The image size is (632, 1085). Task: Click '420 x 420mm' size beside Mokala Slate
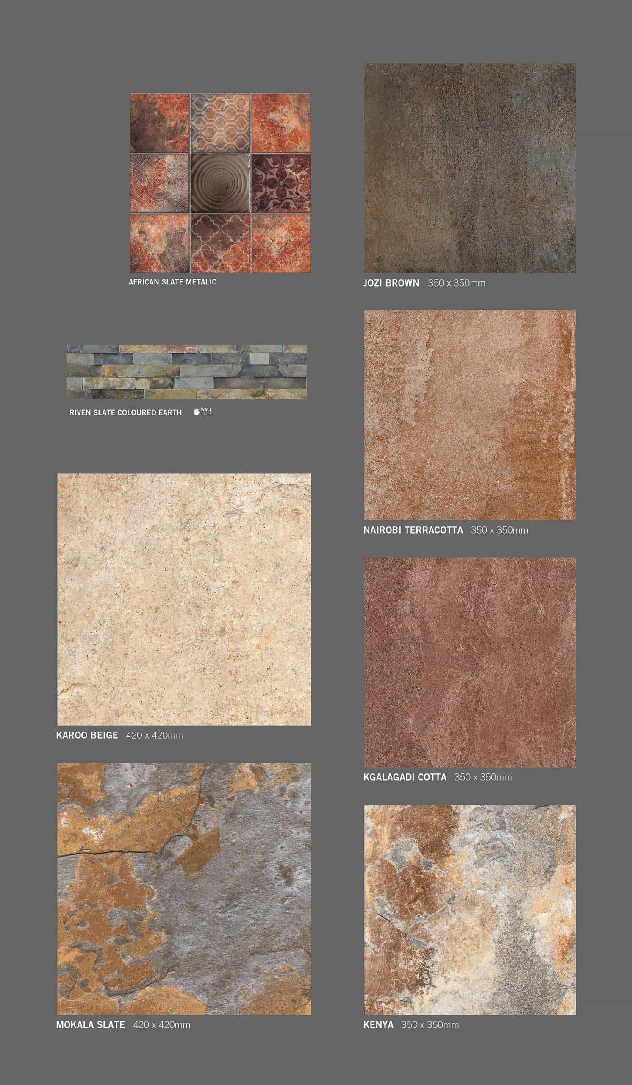161,1026
